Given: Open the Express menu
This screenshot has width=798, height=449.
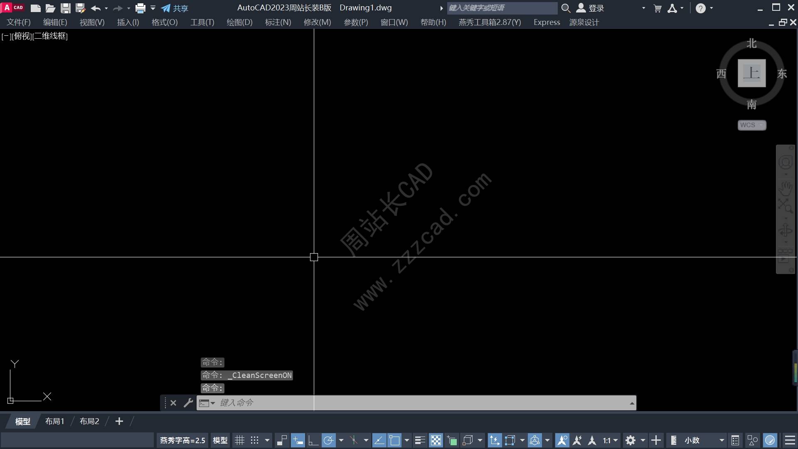Looking at the screenshot, I should pyautogui.click(x=547, y=22).
